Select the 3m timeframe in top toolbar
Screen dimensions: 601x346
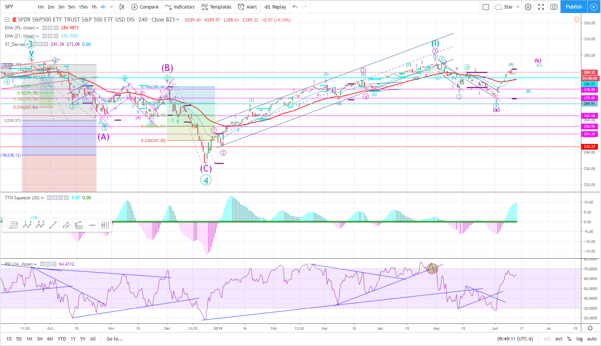click(x=61, y=7)
